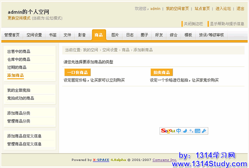Viewport: 249px width, 168px height.
Task: Open the 资讯/等级审核 tab
Action: pyautogui.click(x=211, y=35)
